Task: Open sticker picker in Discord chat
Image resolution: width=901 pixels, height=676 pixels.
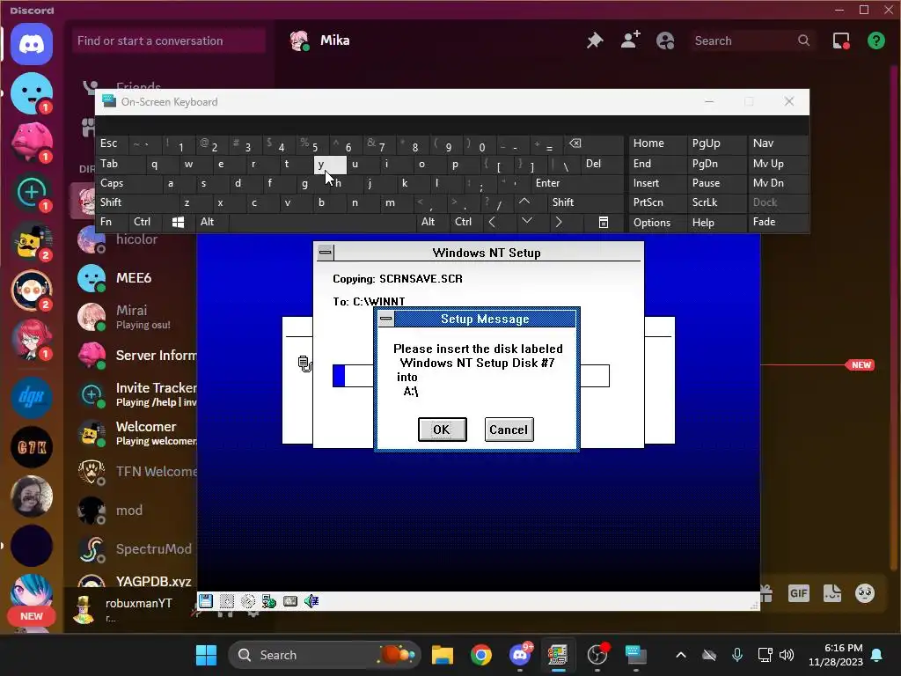Action: tap(832, 593)
